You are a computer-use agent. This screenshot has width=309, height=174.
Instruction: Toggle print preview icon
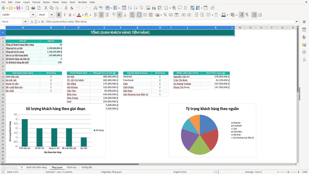39,8
